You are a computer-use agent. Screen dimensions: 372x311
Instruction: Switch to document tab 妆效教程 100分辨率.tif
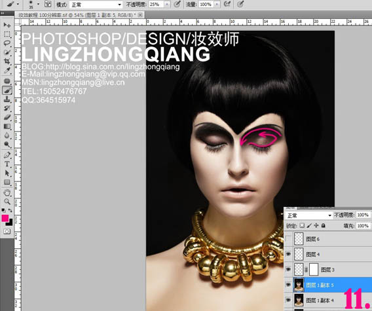coord(77,15)
